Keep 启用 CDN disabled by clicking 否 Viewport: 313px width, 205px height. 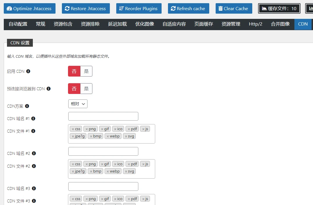74,71
